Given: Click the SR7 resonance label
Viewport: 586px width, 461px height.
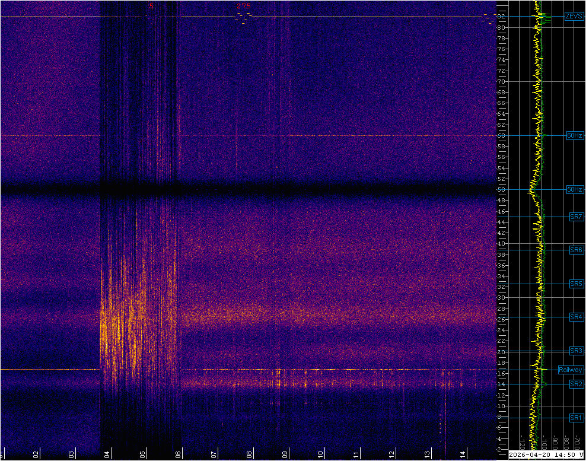Looking at the screenshot, I should click(x=577, y=217).
